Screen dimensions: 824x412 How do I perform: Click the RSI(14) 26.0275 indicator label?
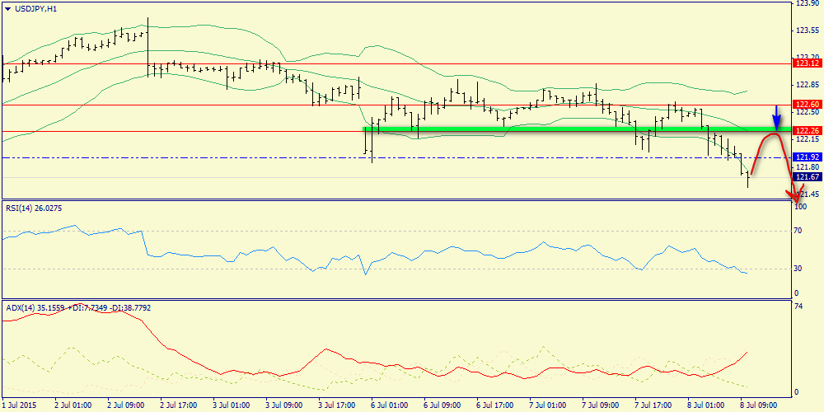coord(34,208)
